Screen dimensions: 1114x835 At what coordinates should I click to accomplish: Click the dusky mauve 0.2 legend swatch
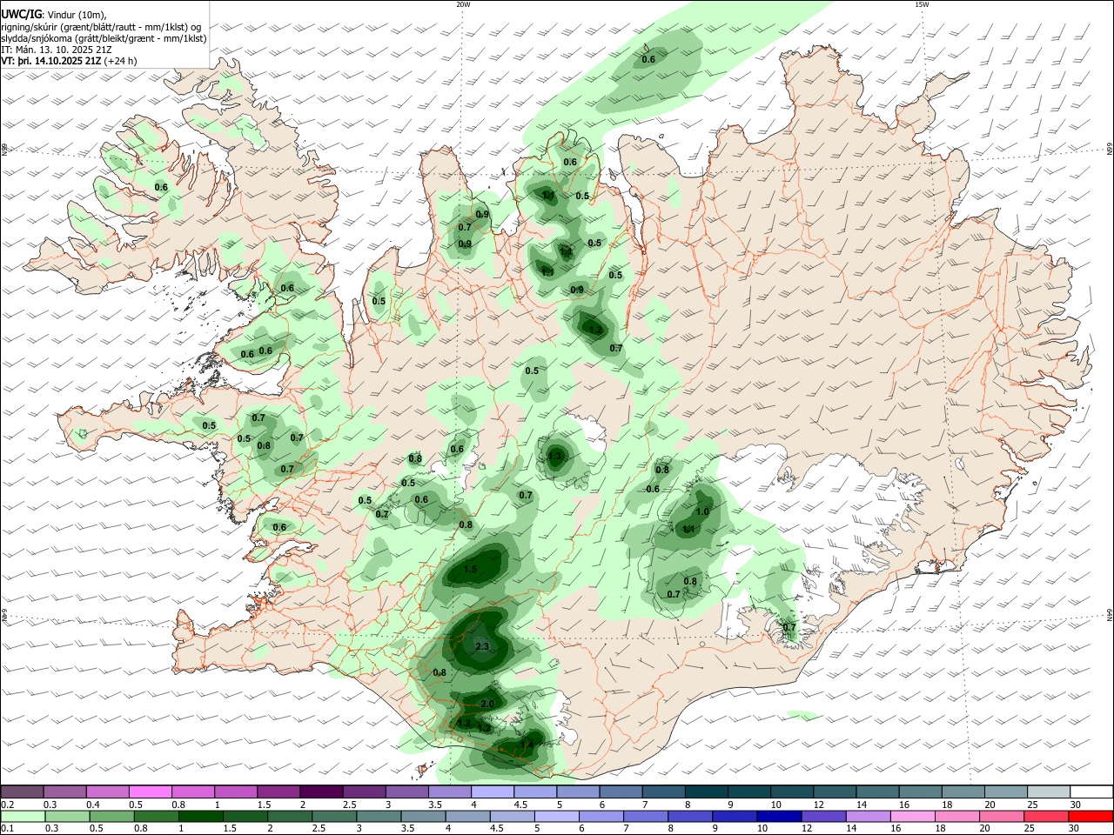point(22,792)
